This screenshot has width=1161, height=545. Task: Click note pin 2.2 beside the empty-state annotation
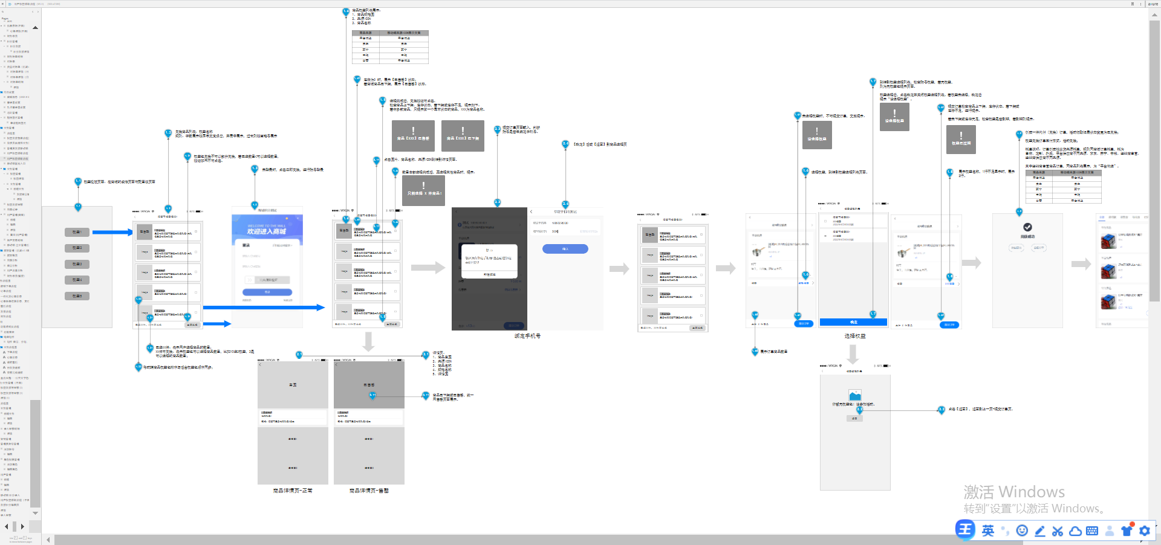click(941, 410)
